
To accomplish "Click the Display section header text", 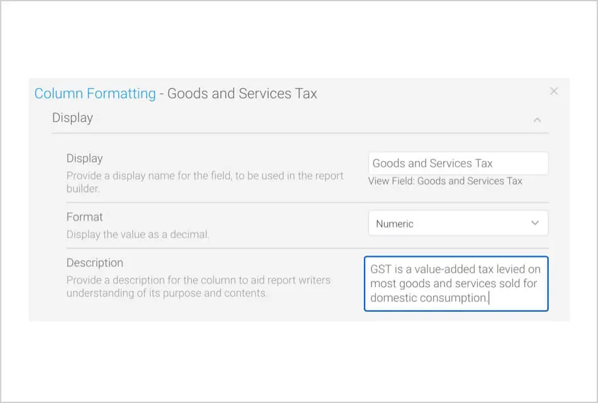I will pos(72,118).
